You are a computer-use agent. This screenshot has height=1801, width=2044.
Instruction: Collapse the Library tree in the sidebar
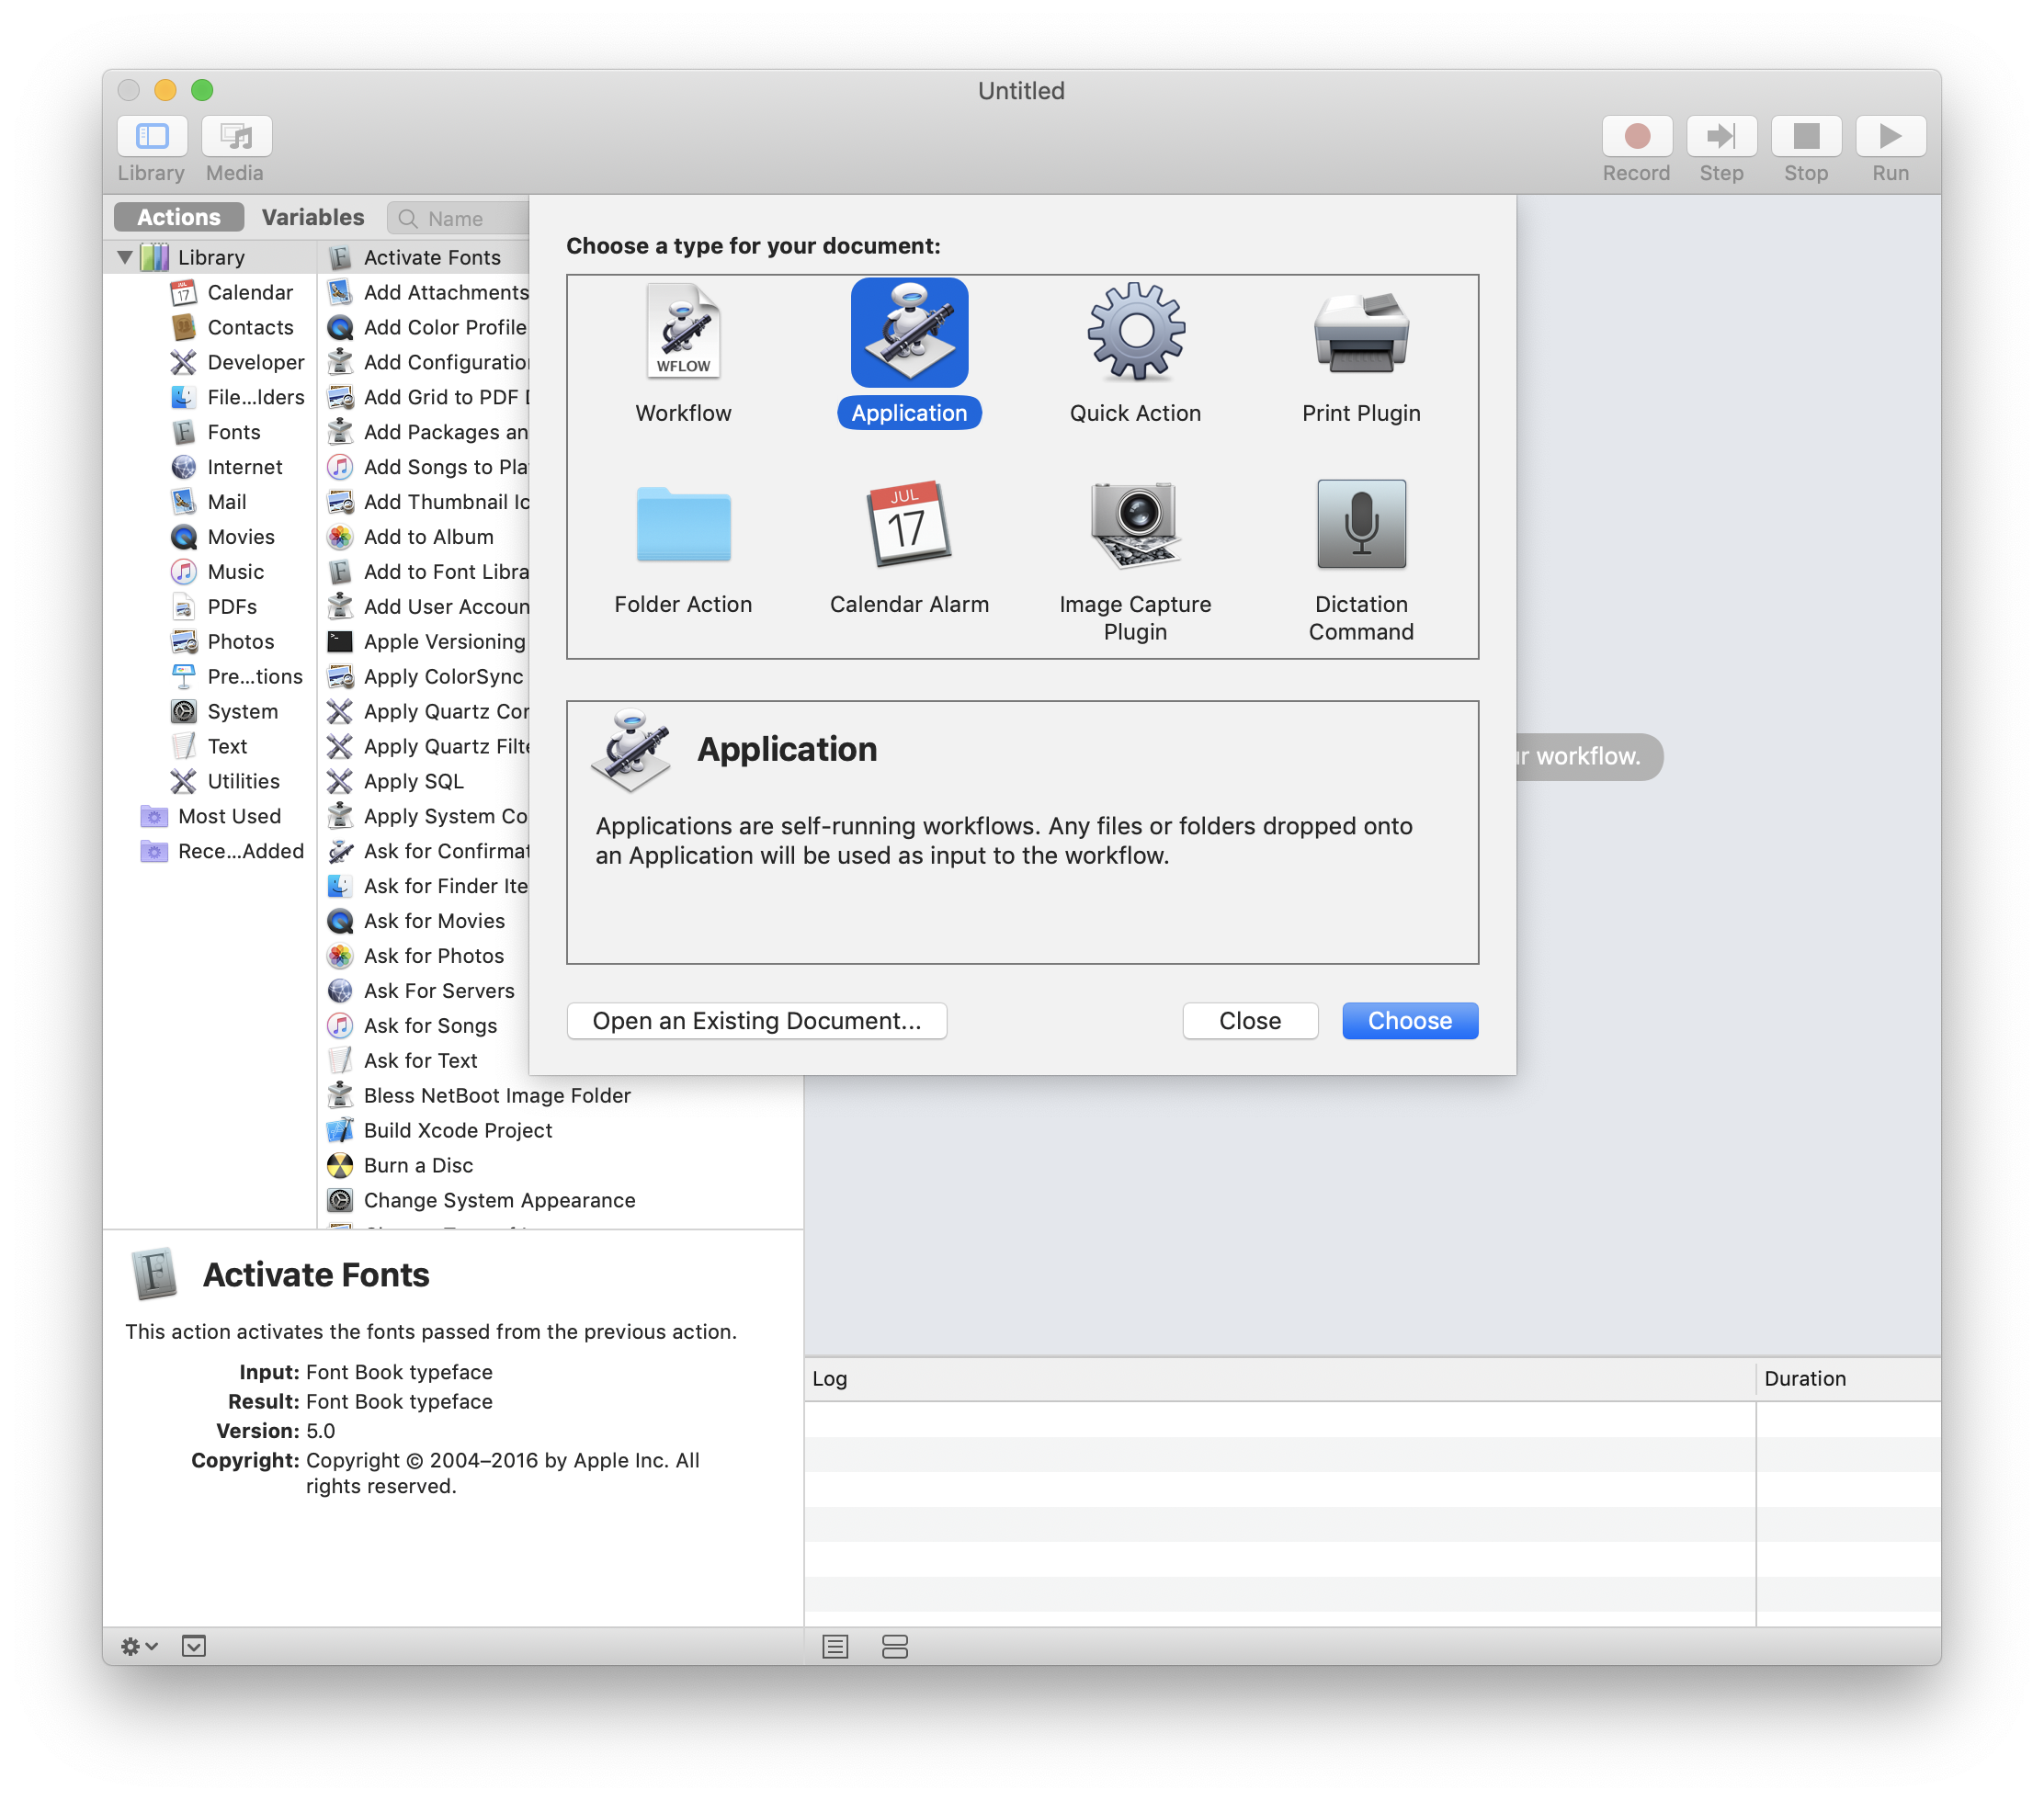124,256
